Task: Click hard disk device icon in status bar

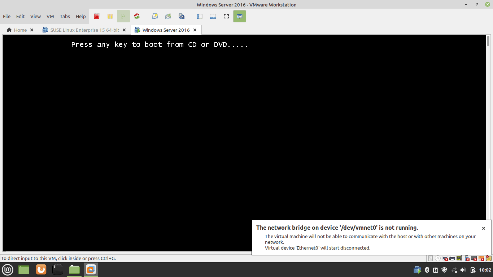Action: point(431,258)
